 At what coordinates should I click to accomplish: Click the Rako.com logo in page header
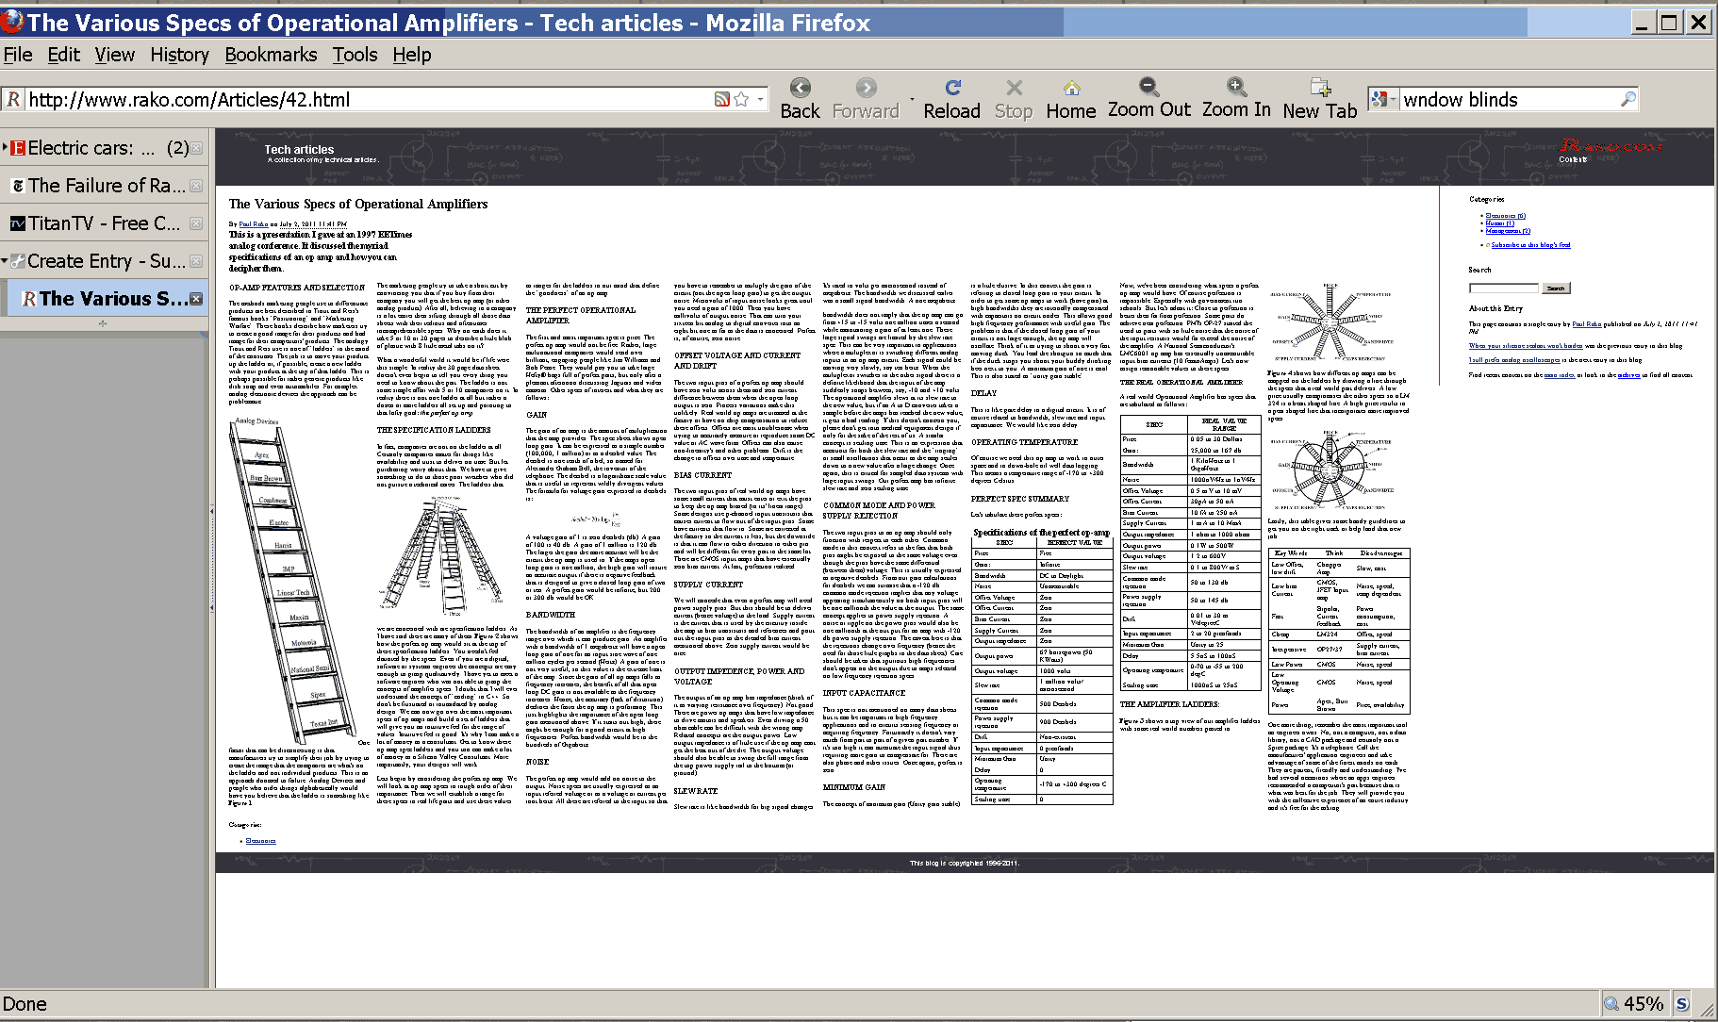pyautogui.click(x=1611, y=145)
